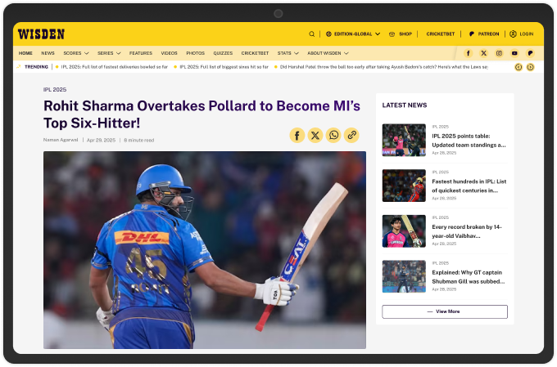Click Login link
557x367 pixels.
[527, 34]
